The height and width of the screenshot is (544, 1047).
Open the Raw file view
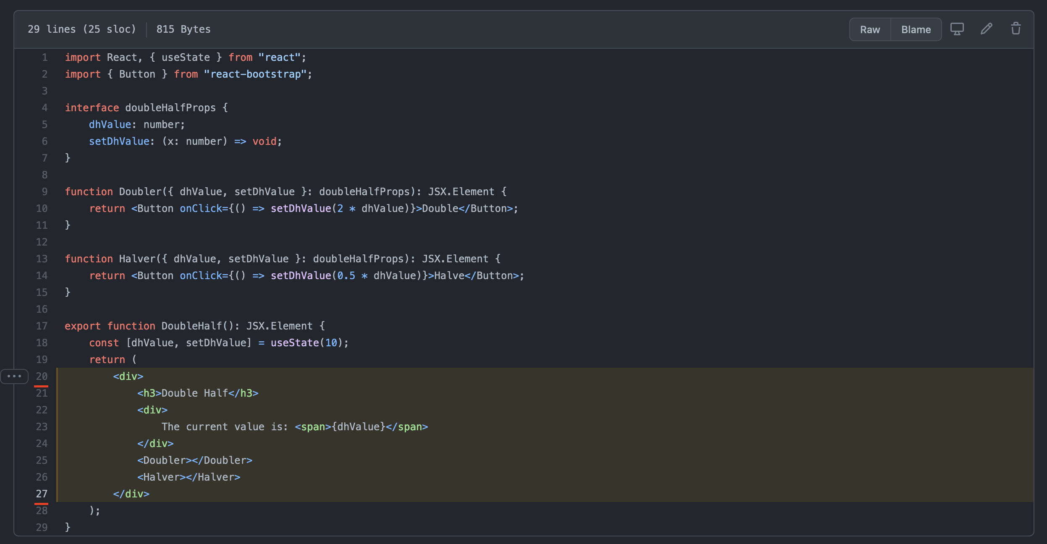click(x=870, y=29)
